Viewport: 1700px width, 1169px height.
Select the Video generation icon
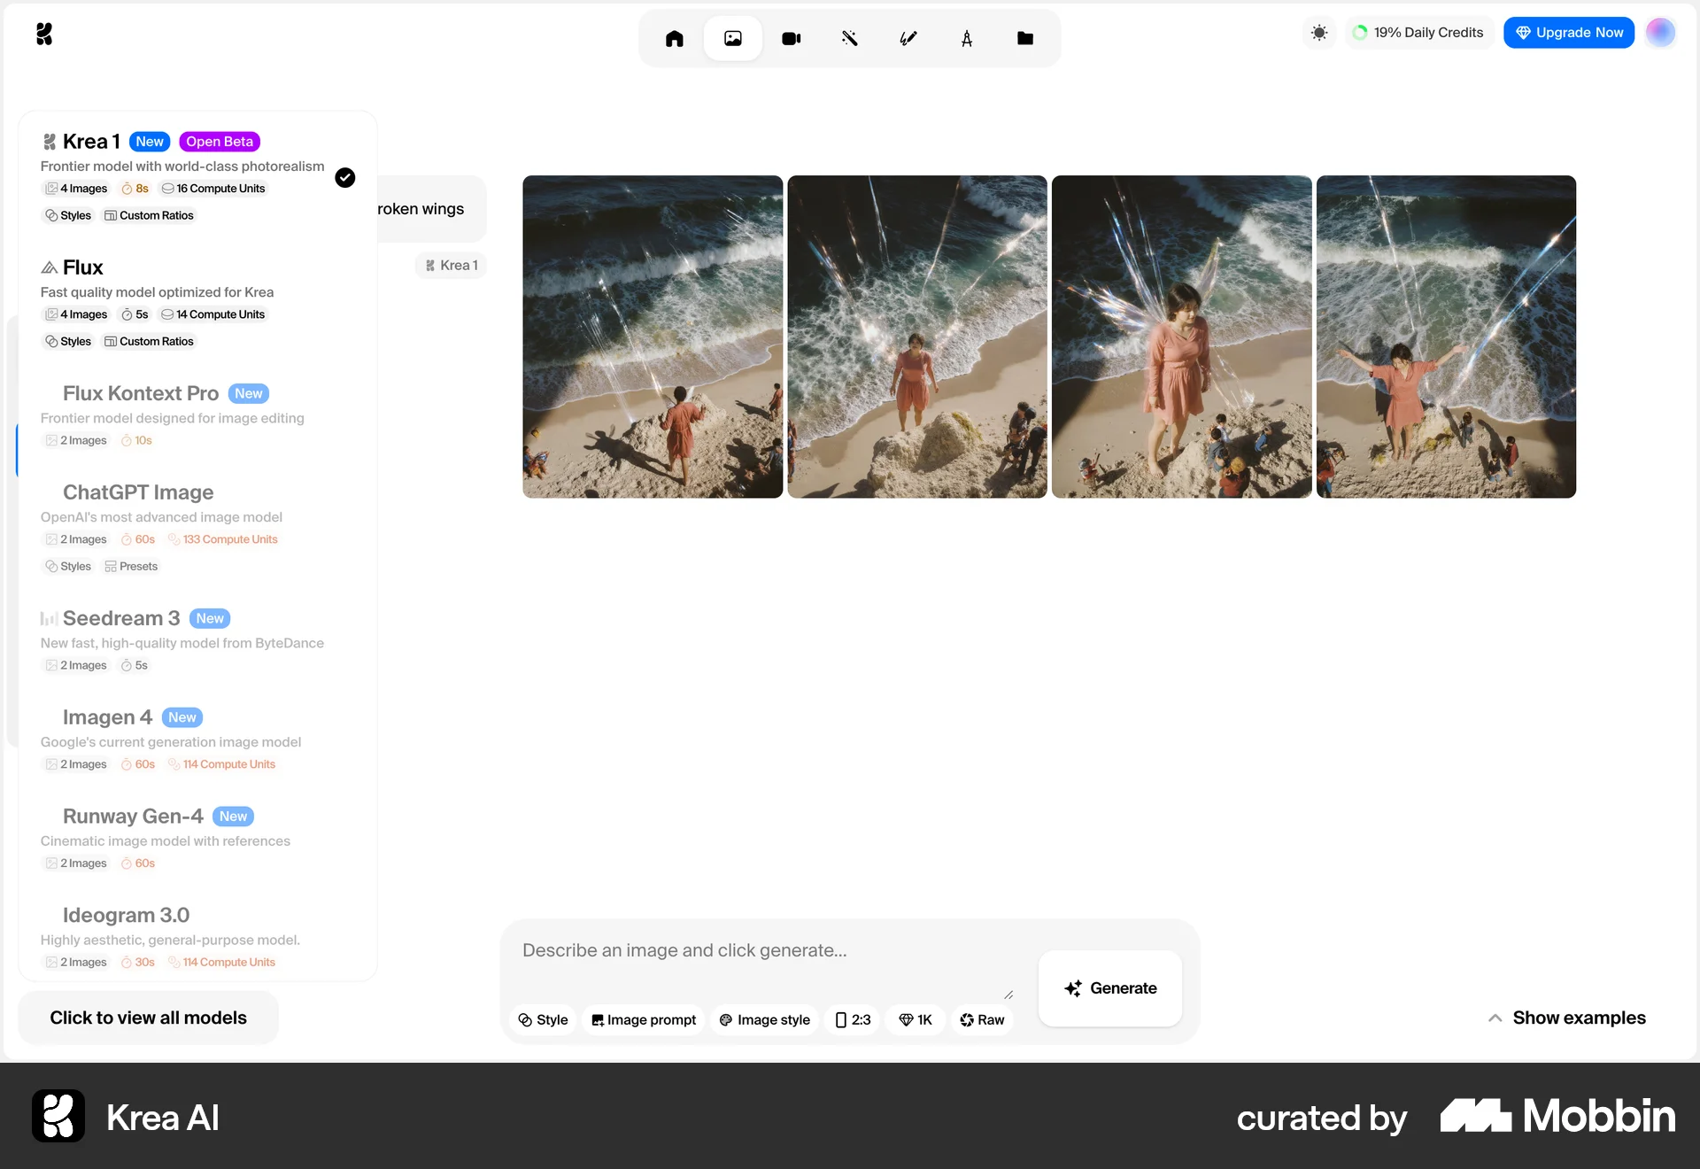[791, 38]
